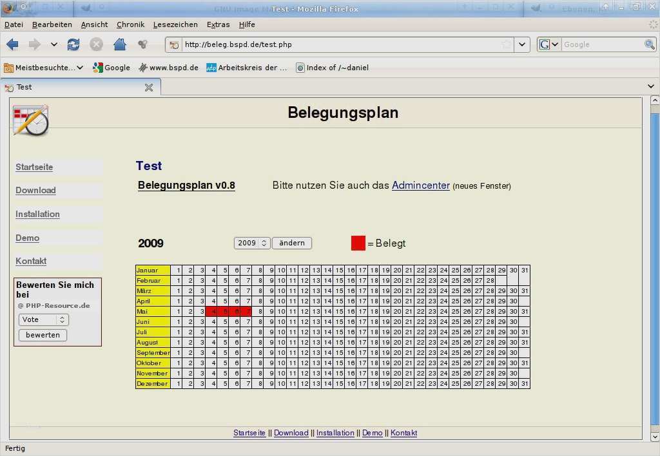This screenshot has width=660, height=456.
Task: Open the Admincenter link
Action: click(420, 185)
